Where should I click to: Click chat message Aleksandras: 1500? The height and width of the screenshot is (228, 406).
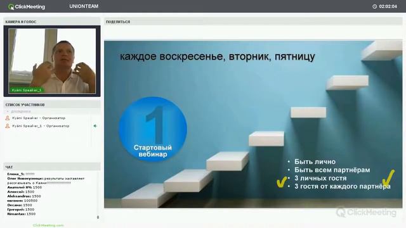(x=24, y=196)
